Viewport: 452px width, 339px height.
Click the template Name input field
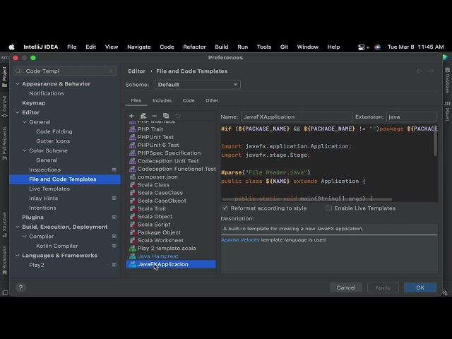coord(297,117)
